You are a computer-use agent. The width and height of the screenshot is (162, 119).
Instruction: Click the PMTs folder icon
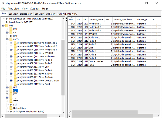[11, 39]
